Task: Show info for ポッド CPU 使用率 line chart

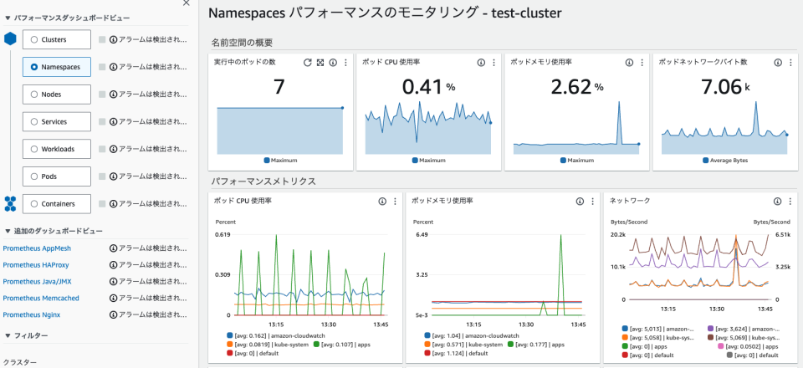Action: pos(382,202)
